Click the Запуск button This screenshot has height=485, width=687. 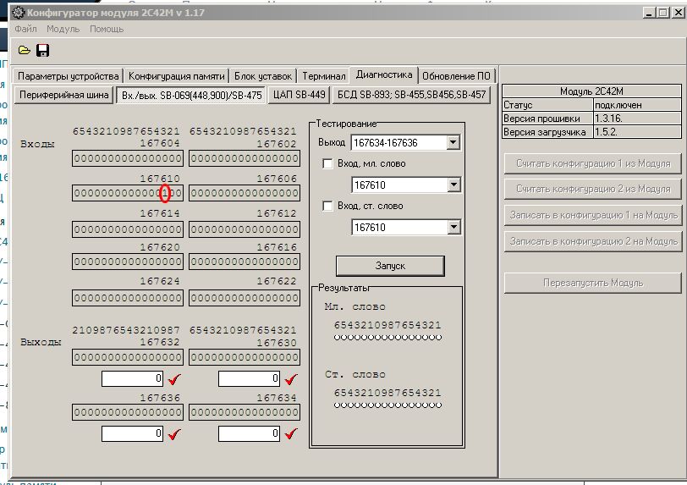(x=390, y=266)
